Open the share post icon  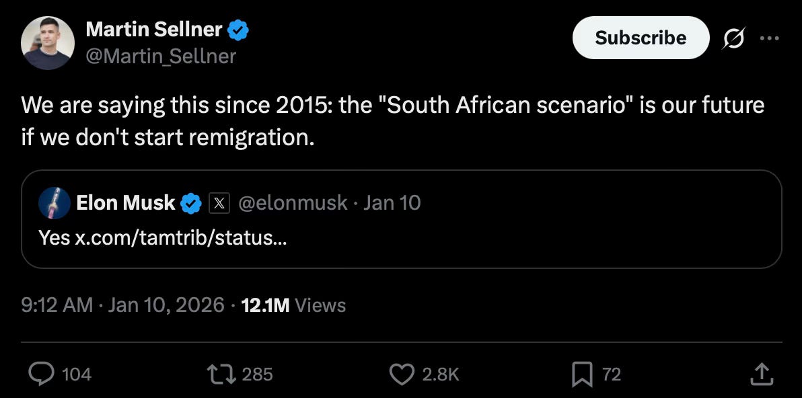(x=760, y=374)
